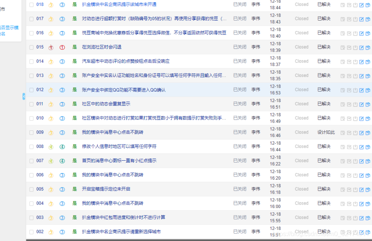Collapse the left sidebar with the arrow handle
Screen dimensions: 372x241
click(x=24, y=97)
